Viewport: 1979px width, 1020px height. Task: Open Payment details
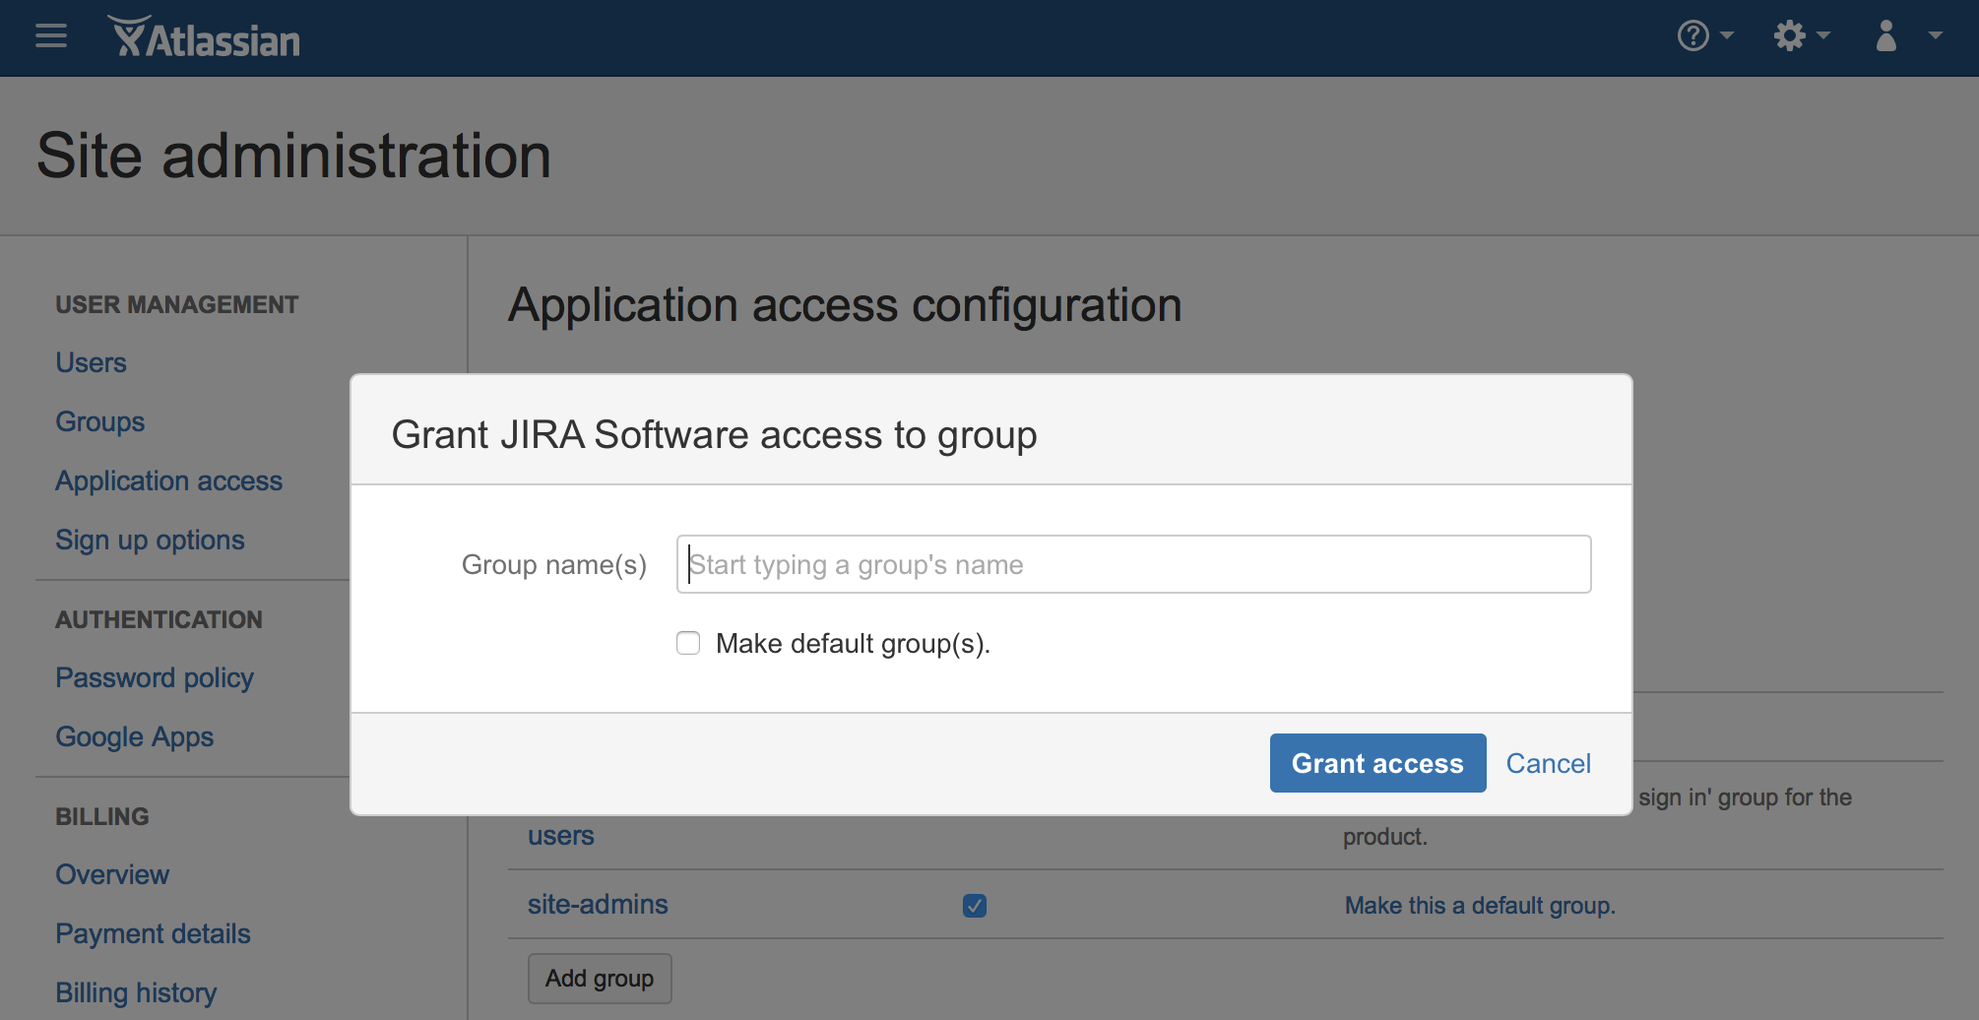click(x=153, y=934)
